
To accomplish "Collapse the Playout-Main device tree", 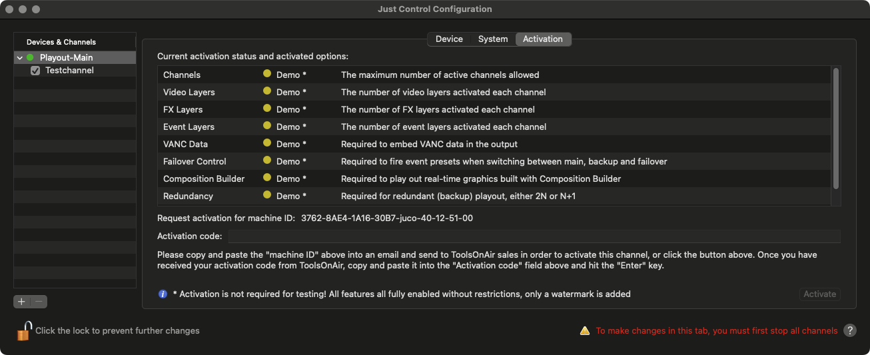I will (20, 58).
